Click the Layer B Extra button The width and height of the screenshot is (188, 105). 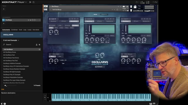click(112, 36)
